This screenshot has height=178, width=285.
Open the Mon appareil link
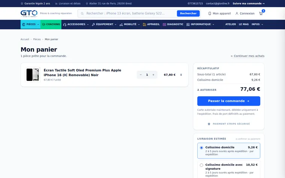point(219,13)
